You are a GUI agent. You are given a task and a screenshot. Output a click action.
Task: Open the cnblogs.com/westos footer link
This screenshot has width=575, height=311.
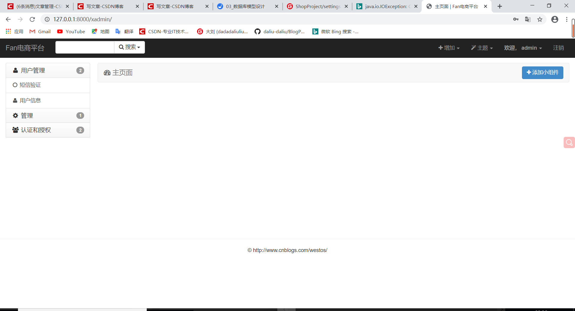coord(290,250)
